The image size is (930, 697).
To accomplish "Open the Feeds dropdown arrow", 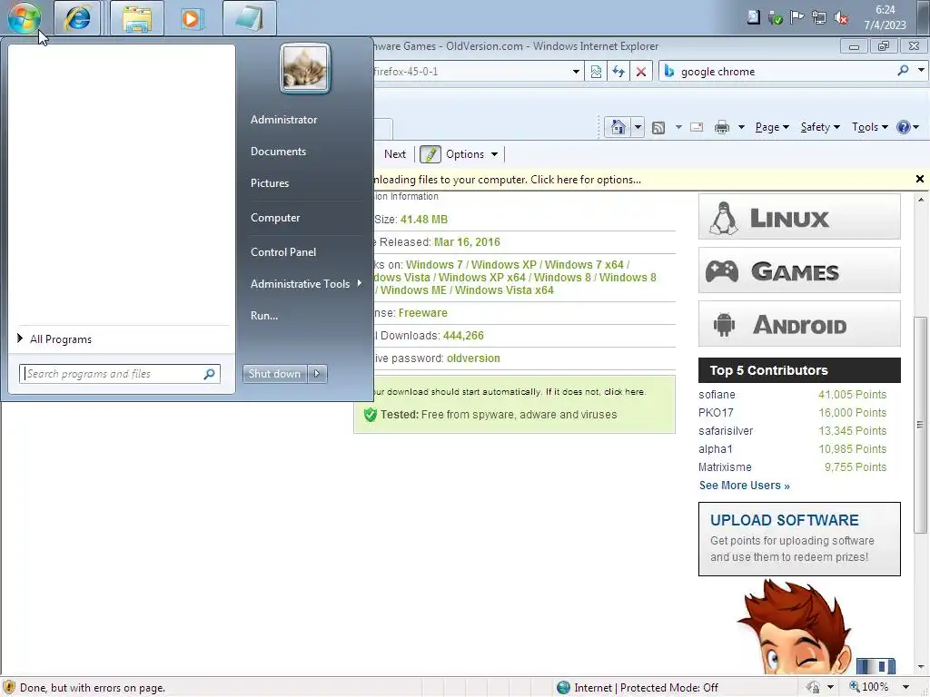I will (x=678, y=127).
